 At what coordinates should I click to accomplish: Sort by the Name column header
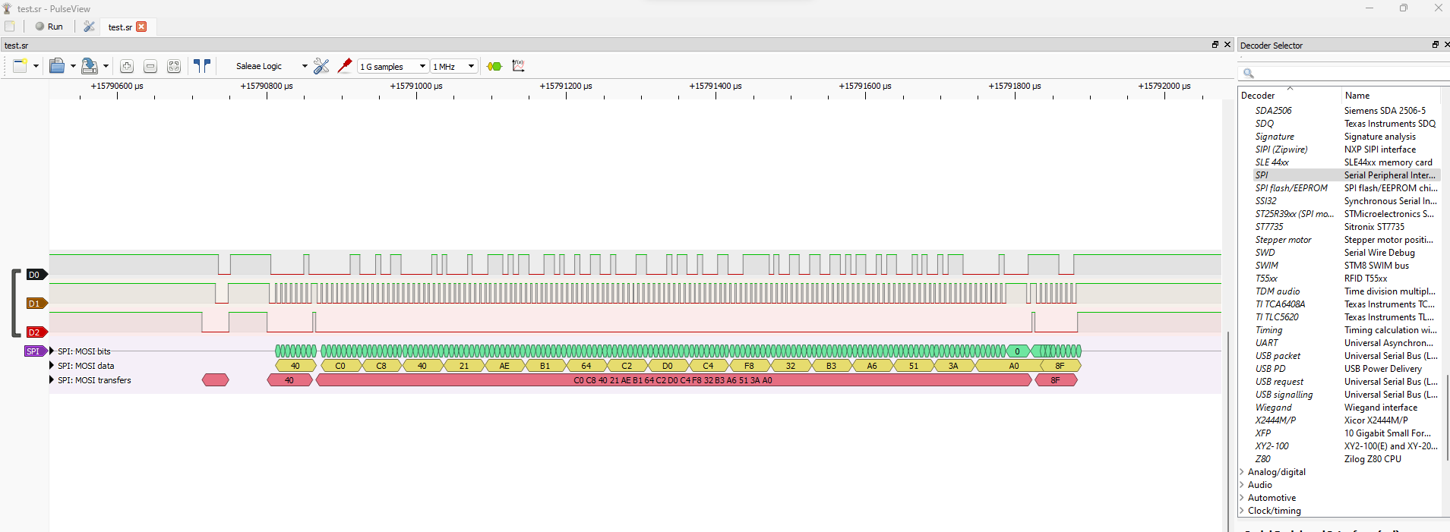1391,96
